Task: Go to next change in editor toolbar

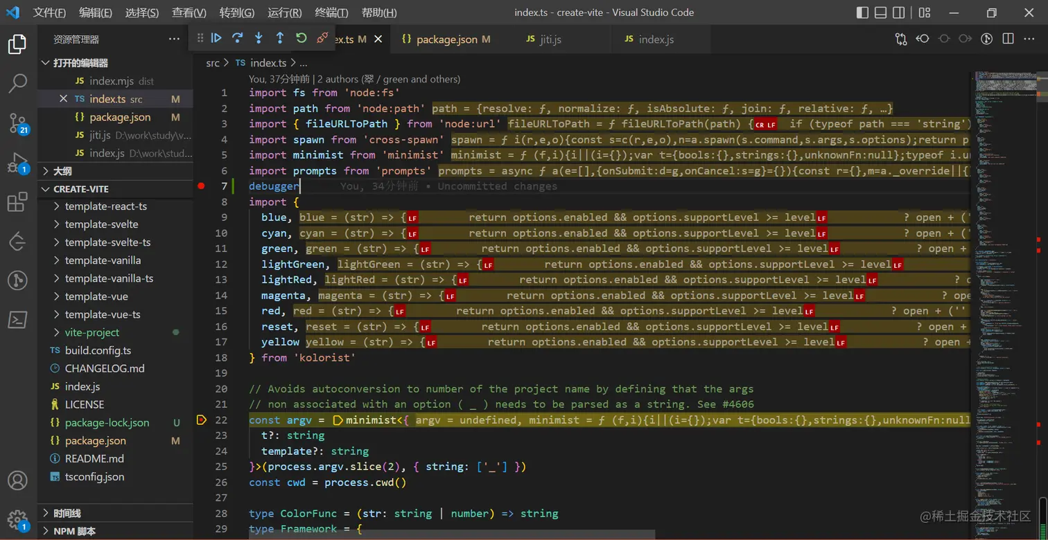Action: tap(966, 39)
